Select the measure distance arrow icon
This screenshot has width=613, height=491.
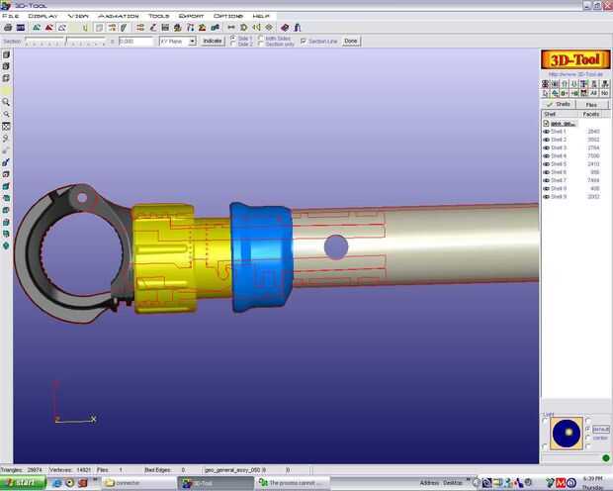(x=231, y=28)
